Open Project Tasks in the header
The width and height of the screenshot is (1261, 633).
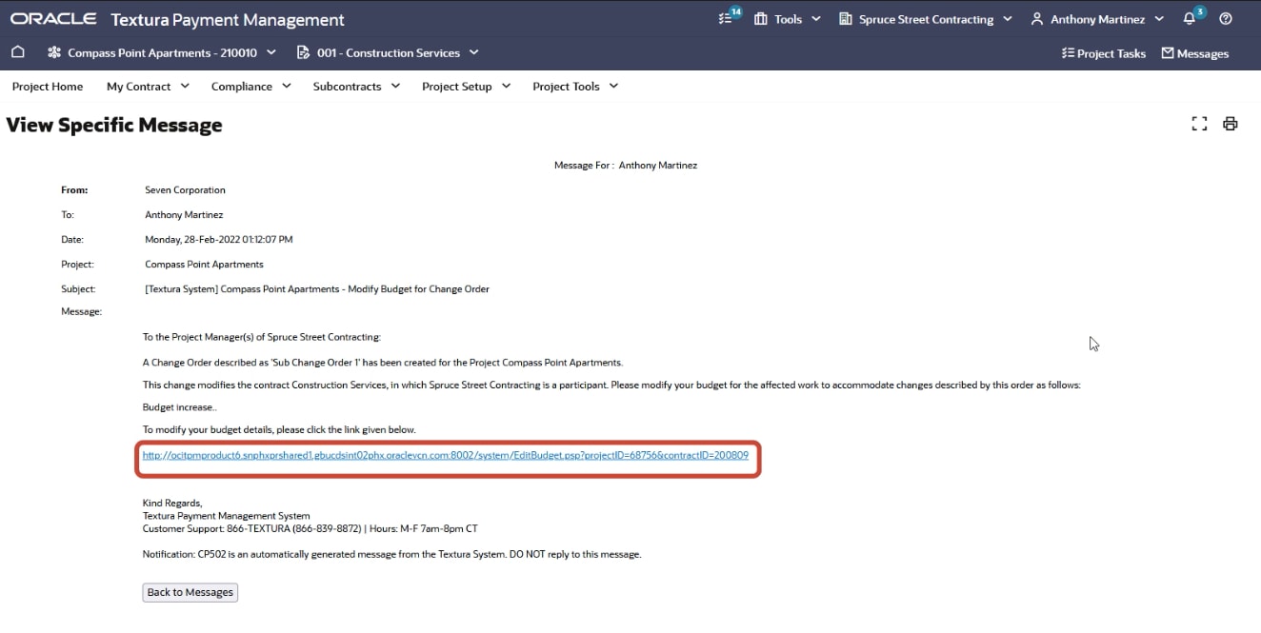tap(1111, 53)
